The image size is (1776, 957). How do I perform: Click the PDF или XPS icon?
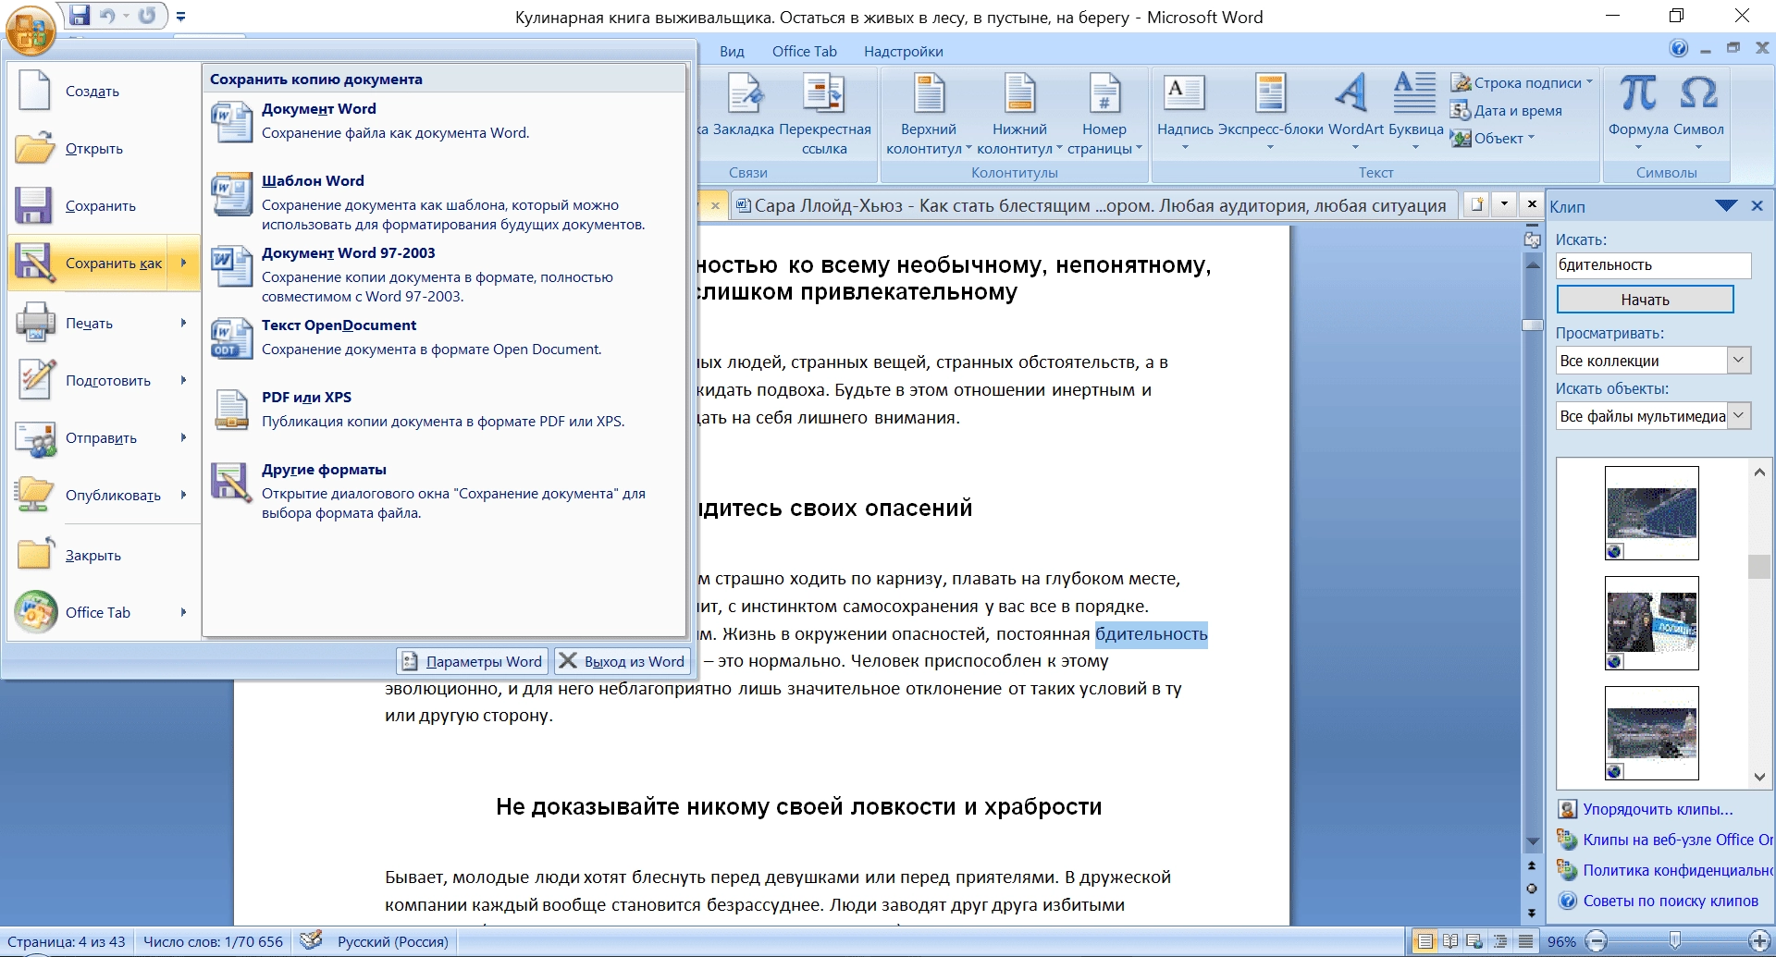[x=231, y=410]
